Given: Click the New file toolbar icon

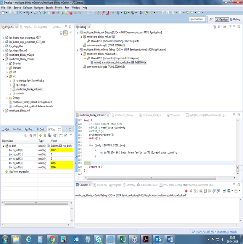Looking at the screenshot, I should pos(3,13).
